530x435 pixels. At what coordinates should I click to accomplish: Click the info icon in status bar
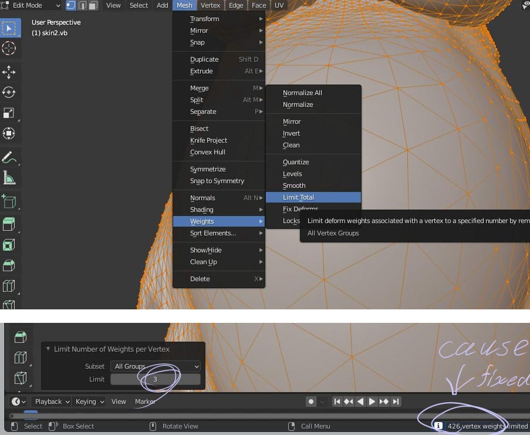(438, 426)
